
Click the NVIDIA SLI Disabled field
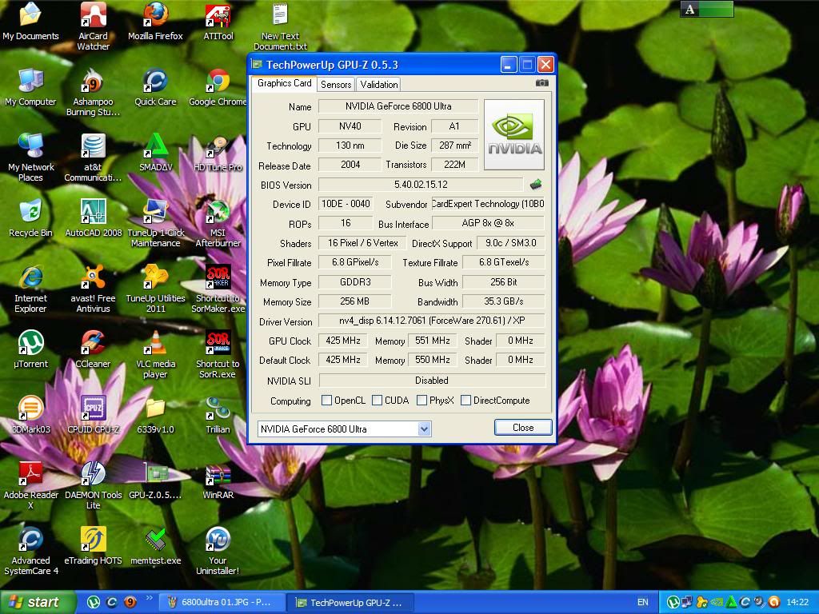coord(431,381)
